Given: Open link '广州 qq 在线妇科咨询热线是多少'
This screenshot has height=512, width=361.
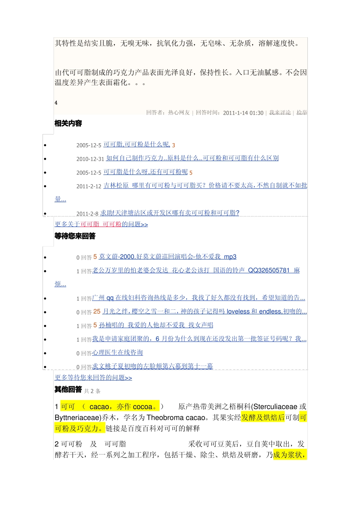Looking at the screenshot, I should pyautogui.click(x=199, y=298).
